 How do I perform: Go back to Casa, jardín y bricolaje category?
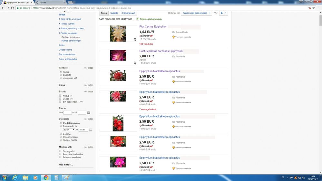pyautogui.click(x=71, y=19)
